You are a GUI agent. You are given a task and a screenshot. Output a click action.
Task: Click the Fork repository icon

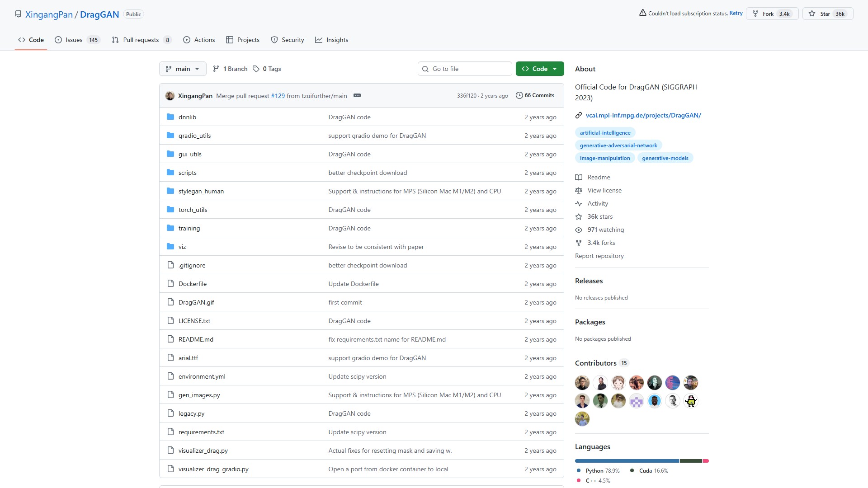[755, 14]
